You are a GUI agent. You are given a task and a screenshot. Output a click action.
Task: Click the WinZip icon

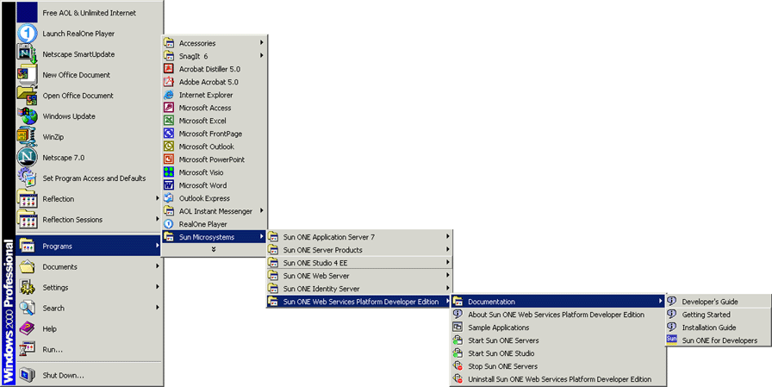click(27, 137)
